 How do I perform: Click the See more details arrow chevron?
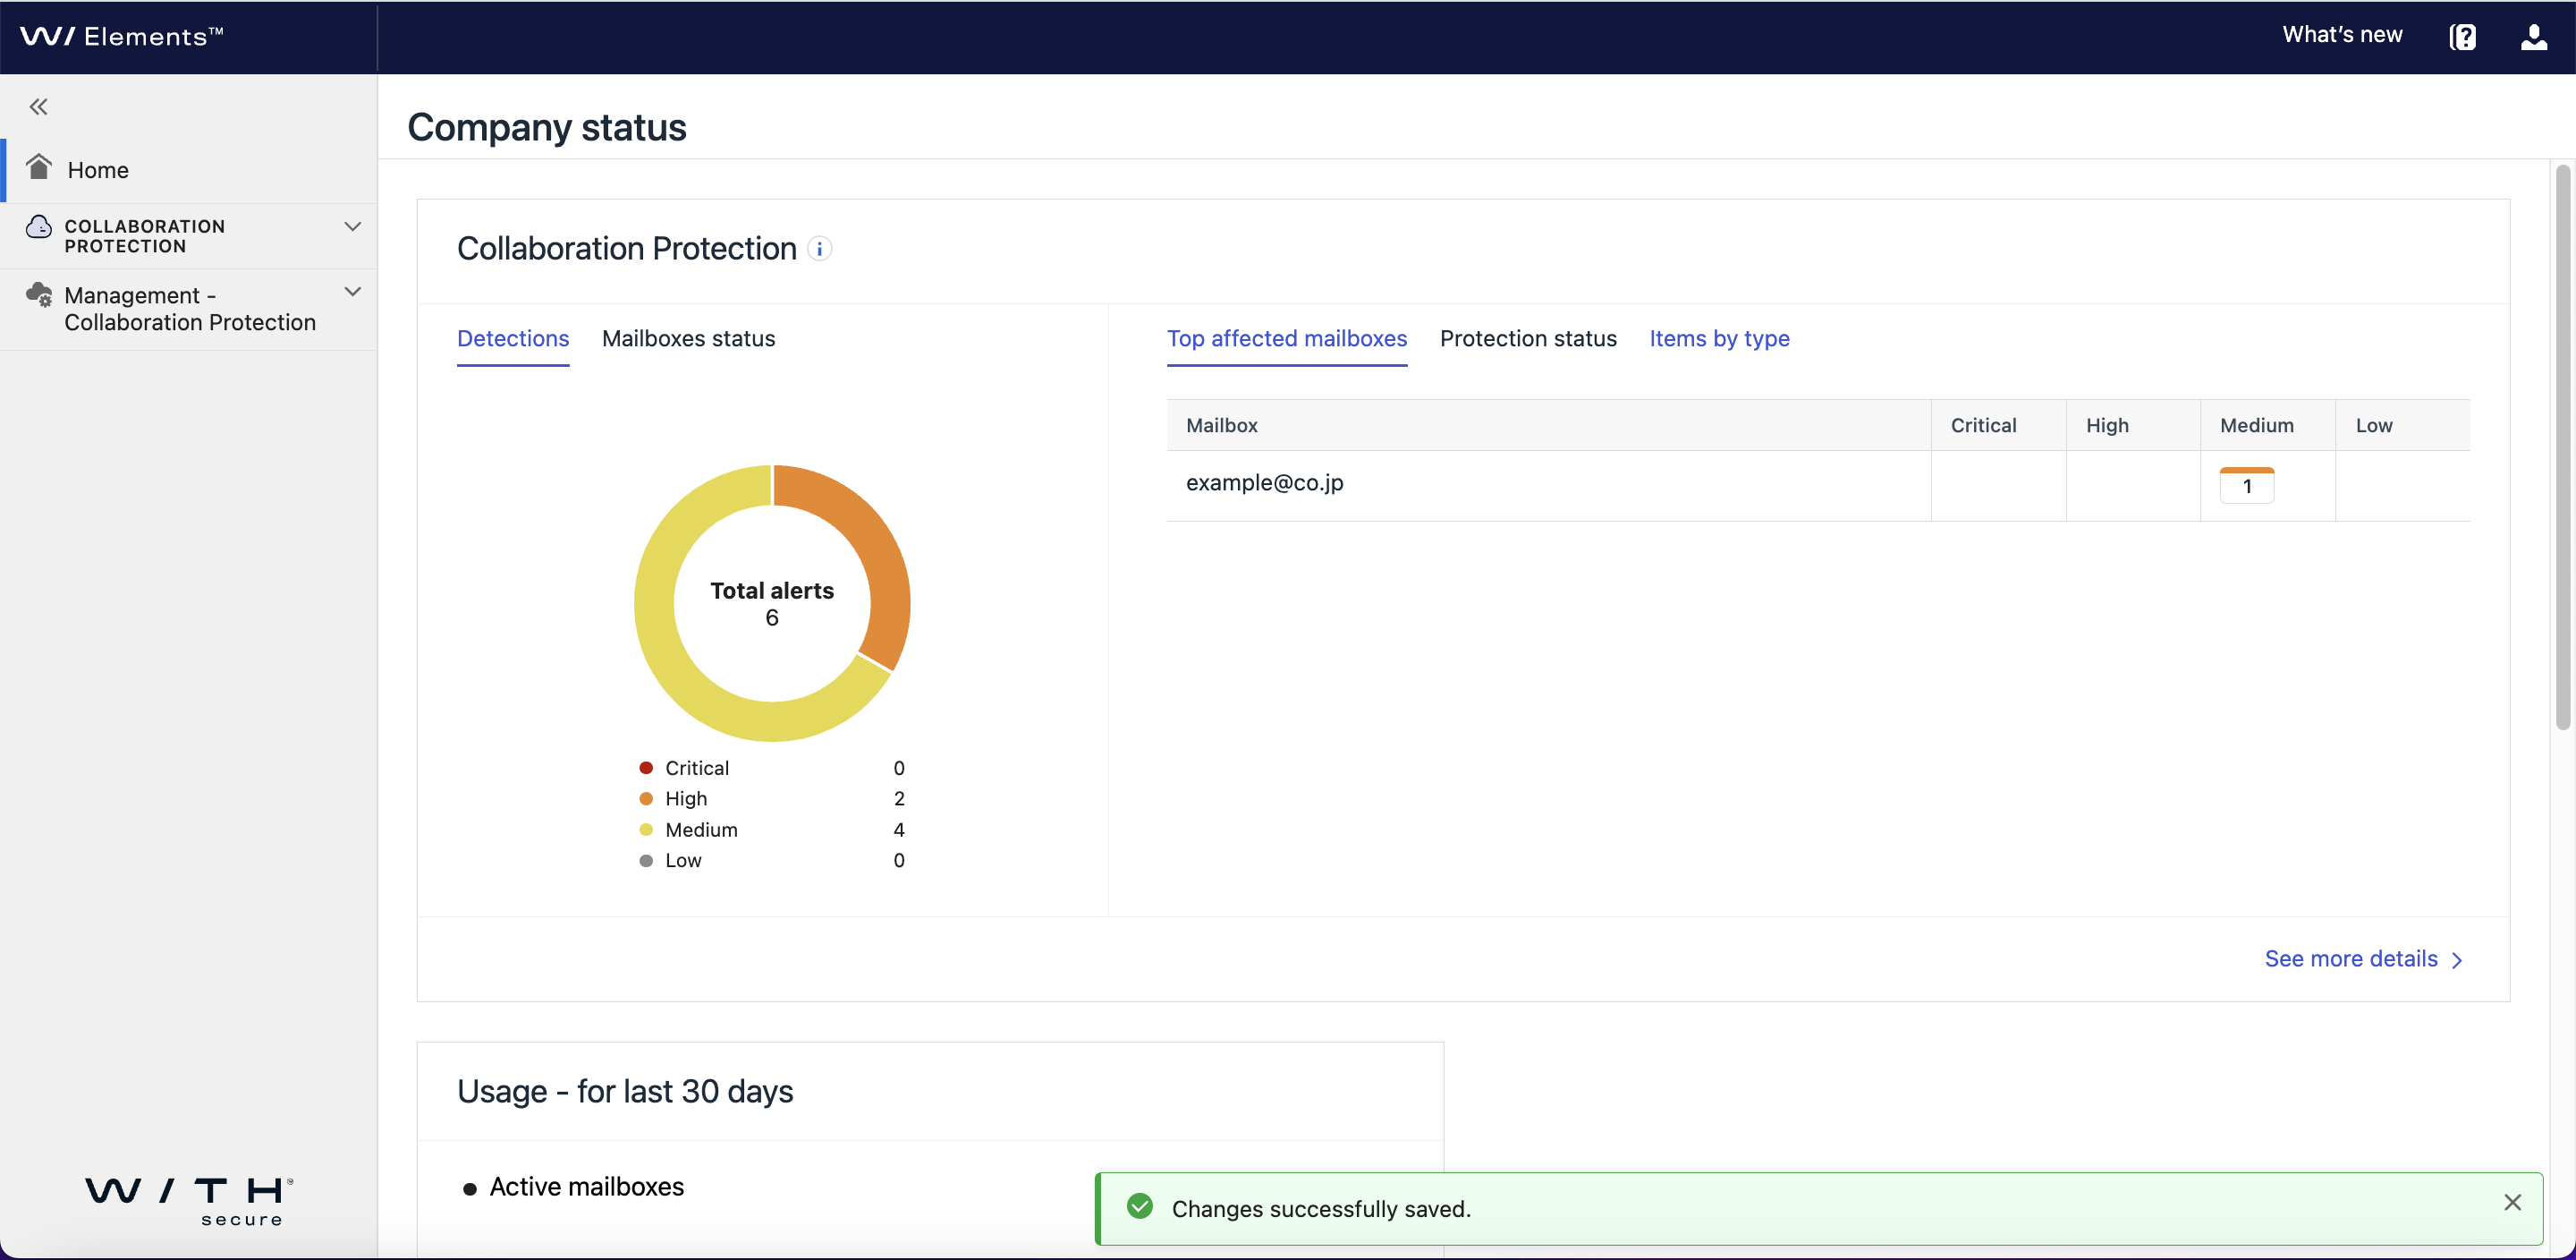pos(2457,959)
